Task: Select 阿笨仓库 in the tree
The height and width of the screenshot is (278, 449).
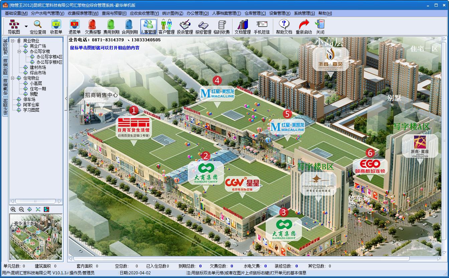Action: coord(31,105)
